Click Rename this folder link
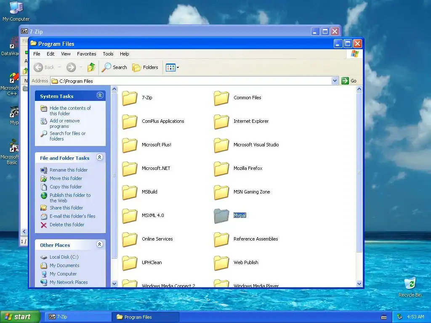The image size is (431, 323). coord(69,170)
